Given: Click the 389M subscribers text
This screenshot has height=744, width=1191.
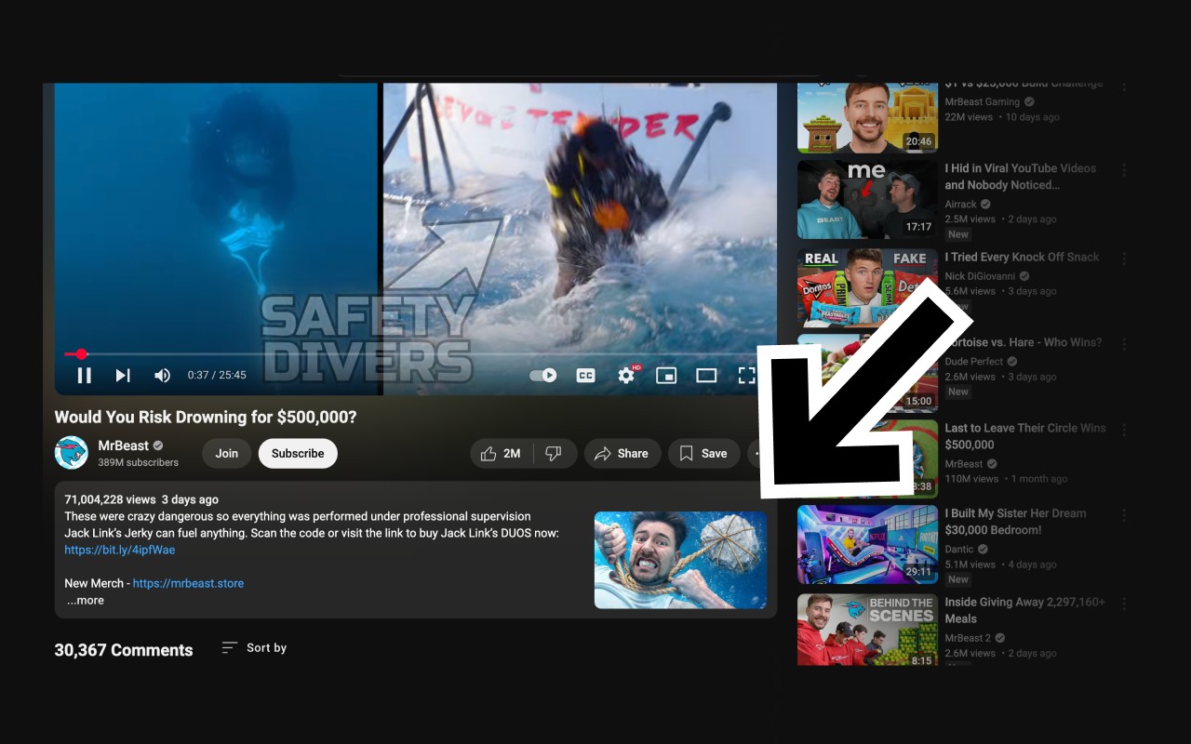Looking at the screenshot, I should click(138, 462).
